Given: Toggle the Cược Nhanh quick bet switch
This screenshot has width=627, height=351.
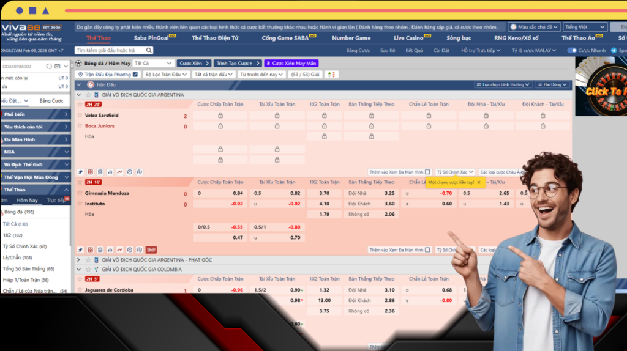Looking at the screenshot, I should tap(573, 50).
